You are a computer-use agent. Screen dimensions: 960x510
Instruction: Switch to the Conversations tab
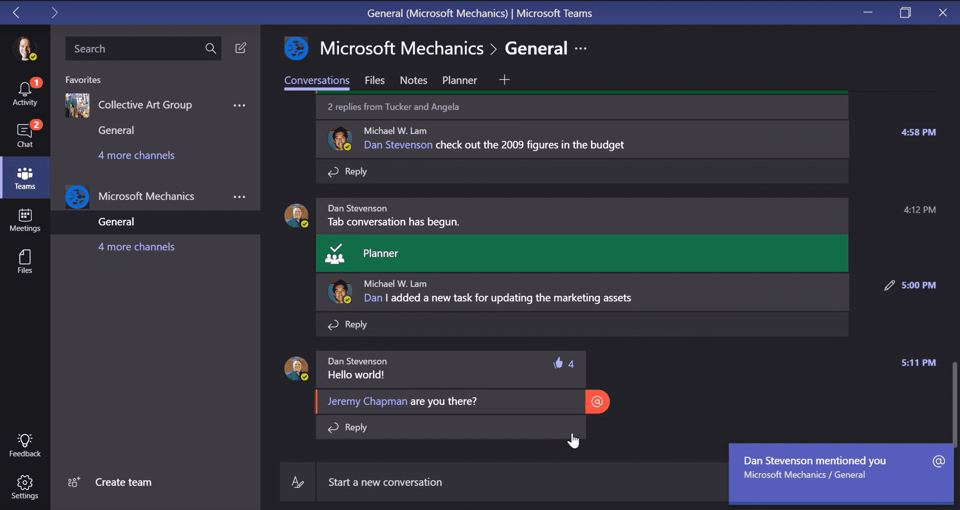tap(317, 80)
